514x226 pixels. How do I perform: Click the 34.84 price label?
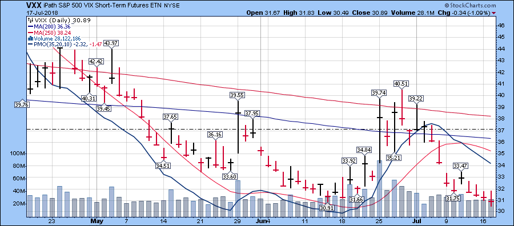pyautogui.click(x=364, y=150)
